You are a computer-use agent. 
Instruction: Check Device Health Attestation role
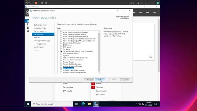(61, 43)
